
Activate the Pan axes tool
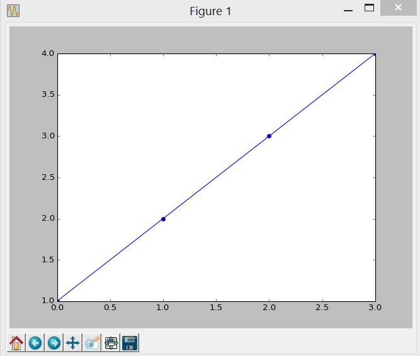73,343
